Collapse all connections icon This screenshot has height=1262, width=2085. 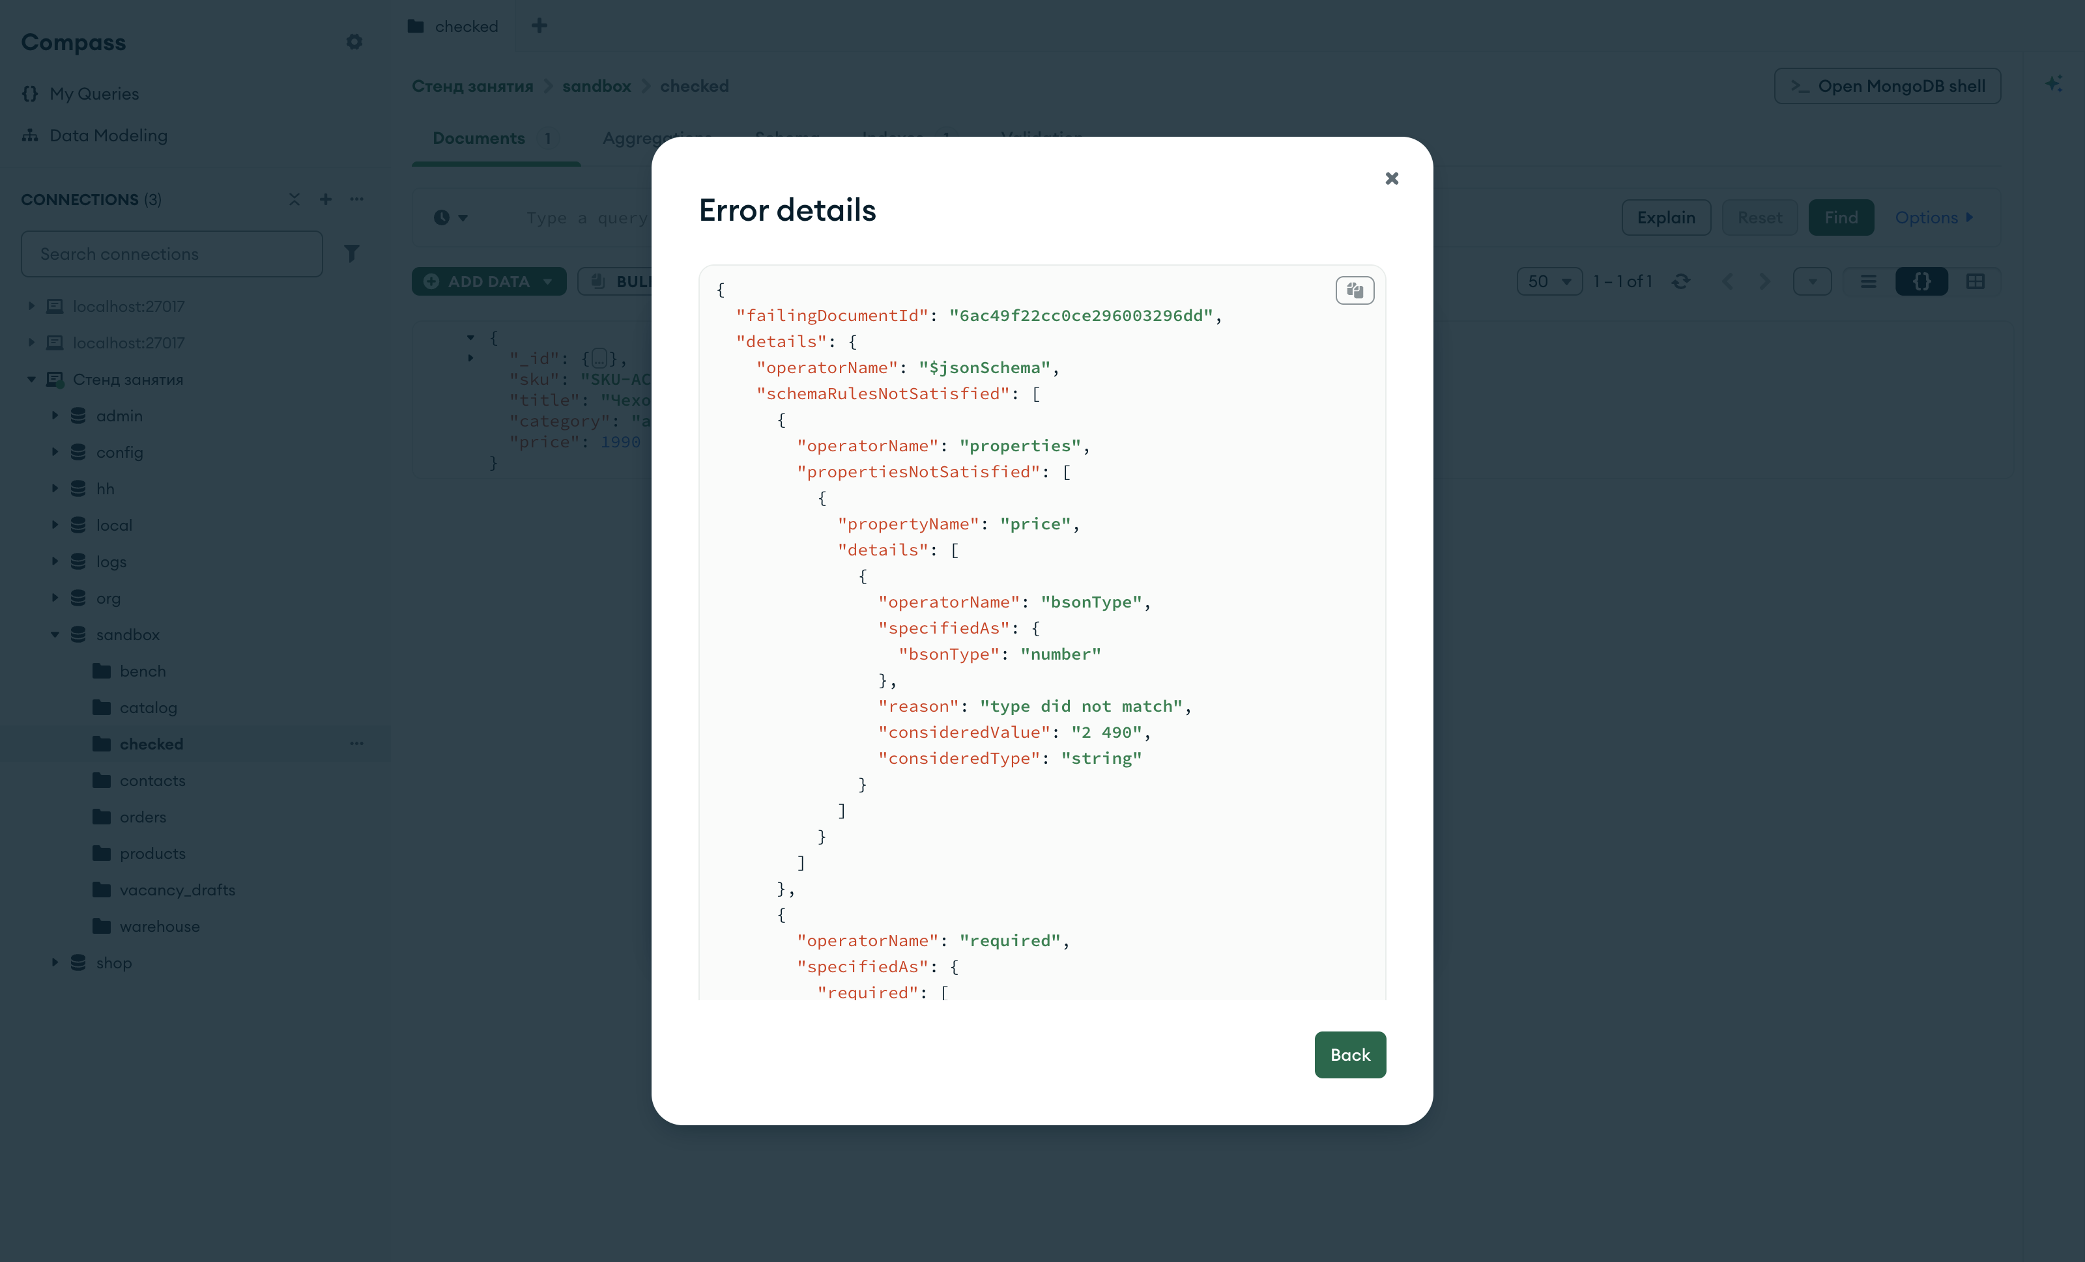point(294,199)
